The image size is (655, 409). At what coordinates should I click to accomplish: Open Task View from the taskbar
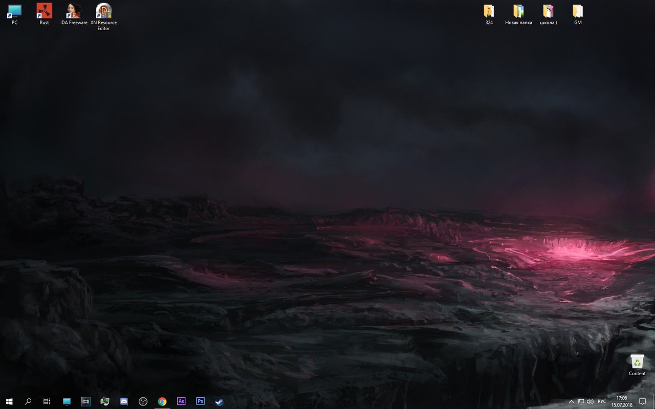47,401
